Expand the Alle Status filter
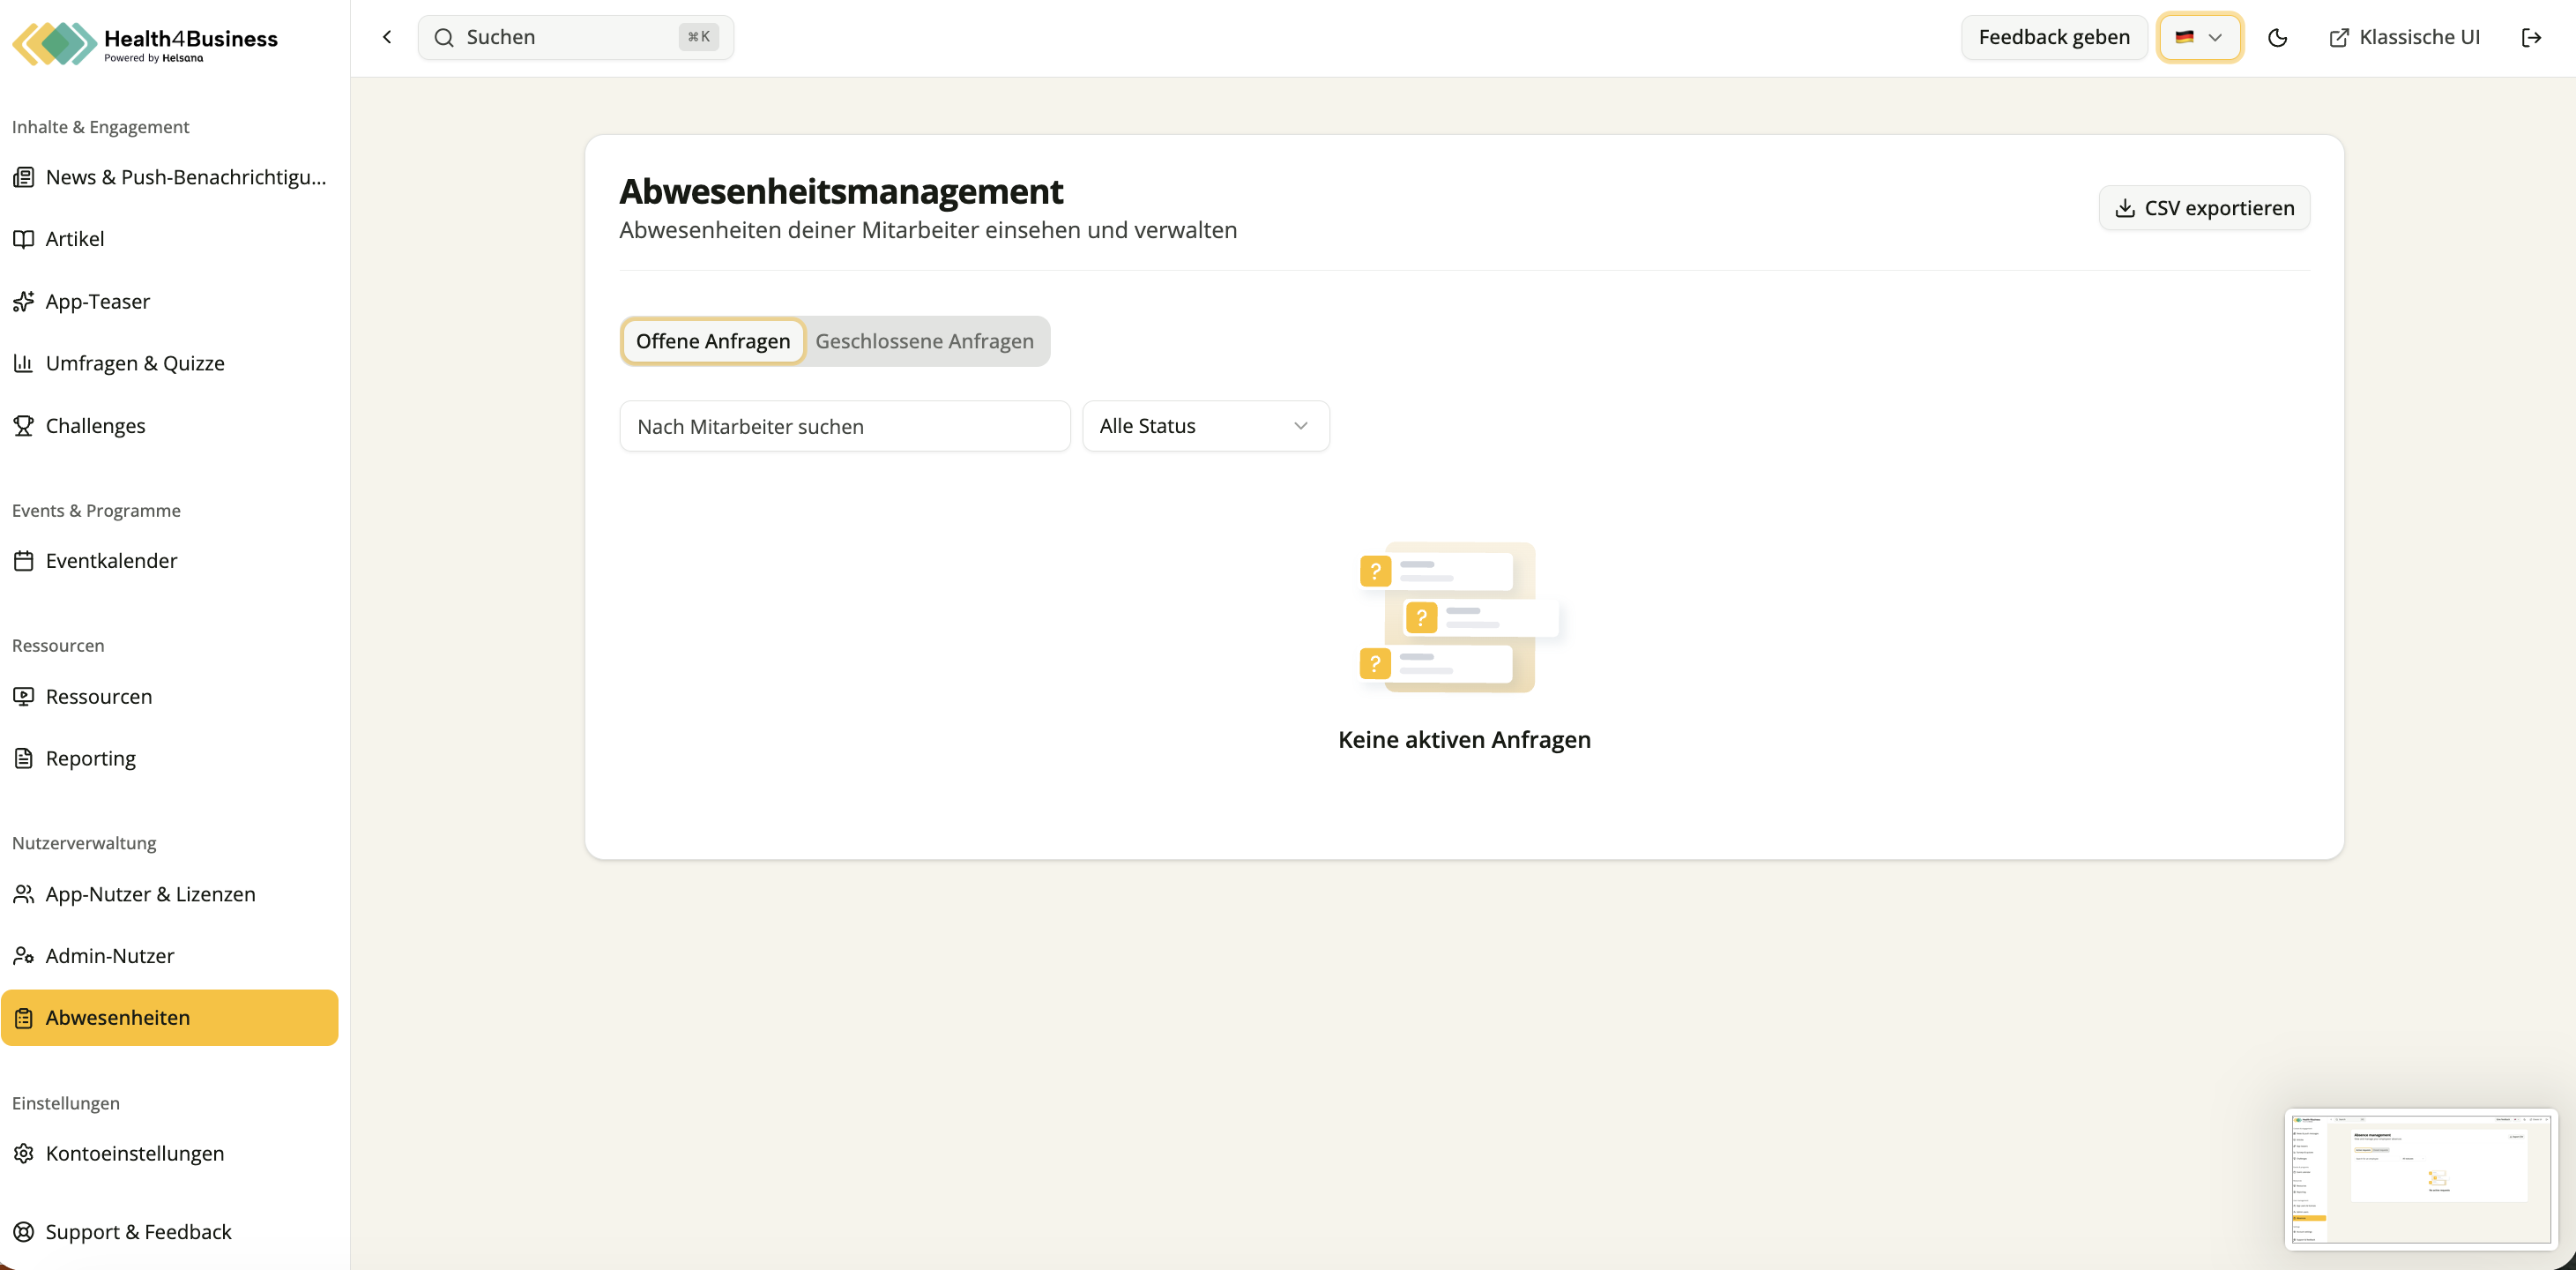The image size is (2576, 1270). (x=1205, y=426)
